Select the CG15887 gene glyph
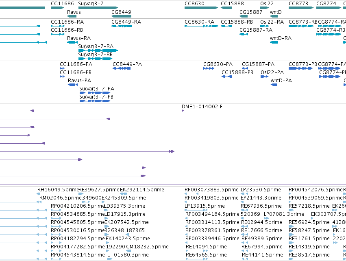Viewport: 346px width, 261px height. [244, 16]
